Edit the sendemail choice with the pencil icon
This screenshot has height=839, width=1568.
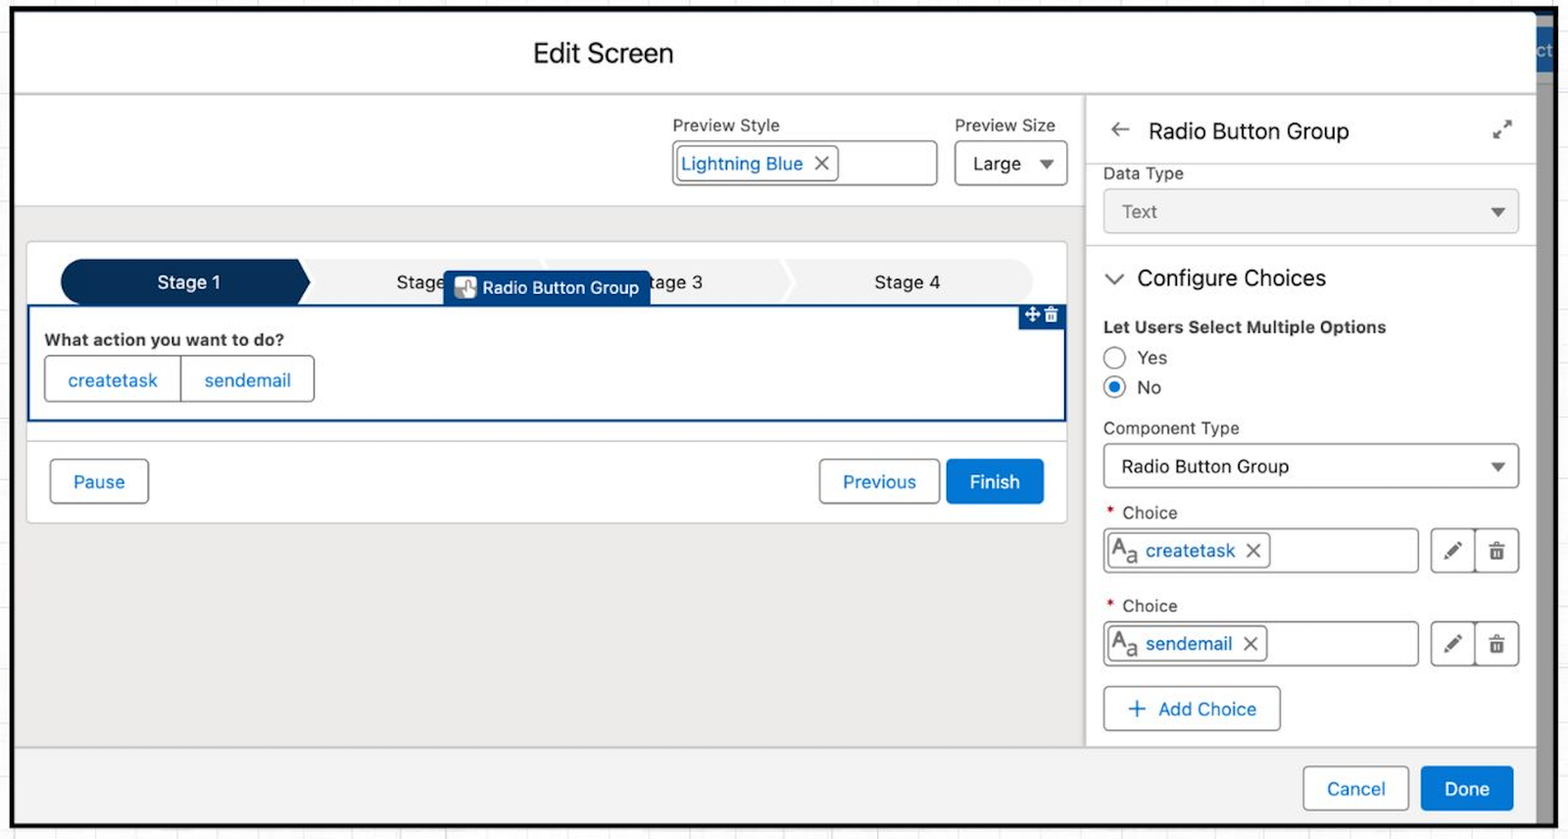1452,644
